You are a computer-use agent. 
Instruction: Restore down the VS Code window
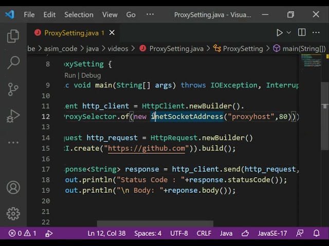[x=290, y=14]
